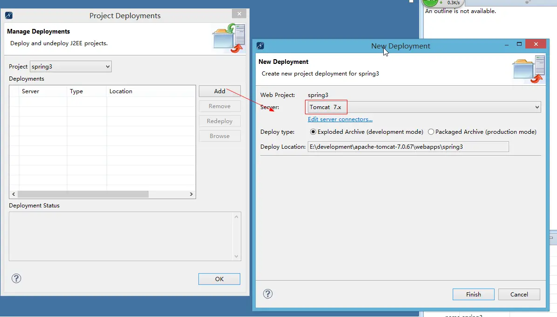Open the Project spring3 dropdown
This screenshot has height=317, width=557.
pyautogui.click(x=71, y=67)
